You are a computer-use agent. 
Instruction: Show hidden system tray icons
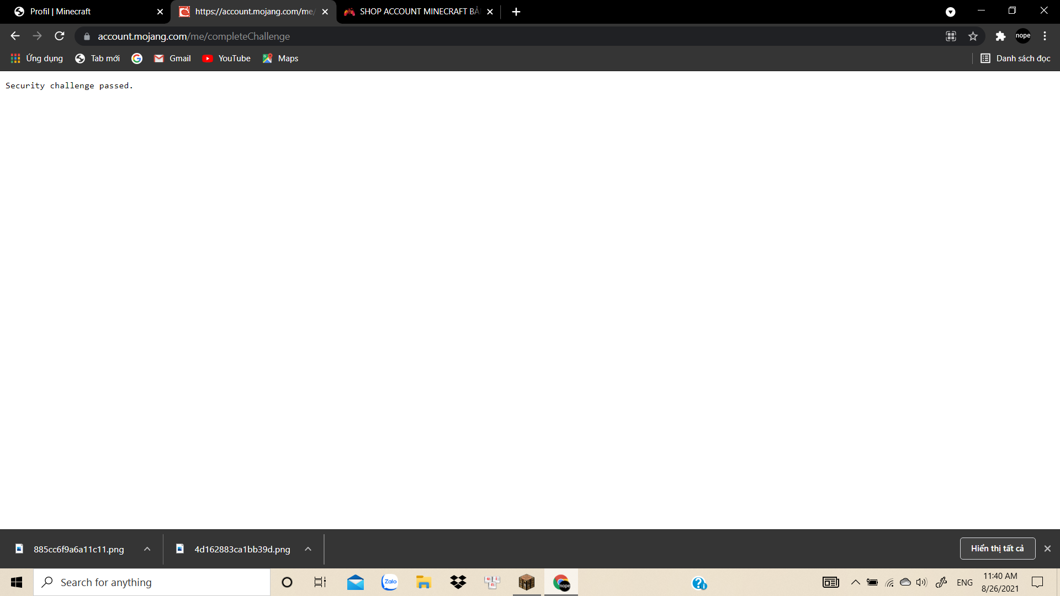[x=855, y=582]
